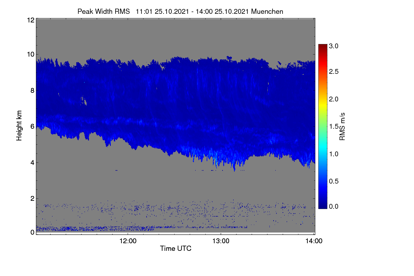Screen dimensions: 414x276
Task: Click the 2 height axis tick label
Action: tap(32, 198)
